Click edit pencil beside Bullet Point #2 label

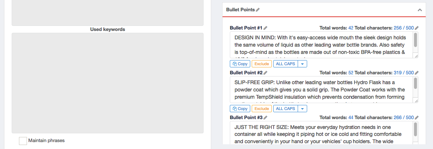[266, 73]
